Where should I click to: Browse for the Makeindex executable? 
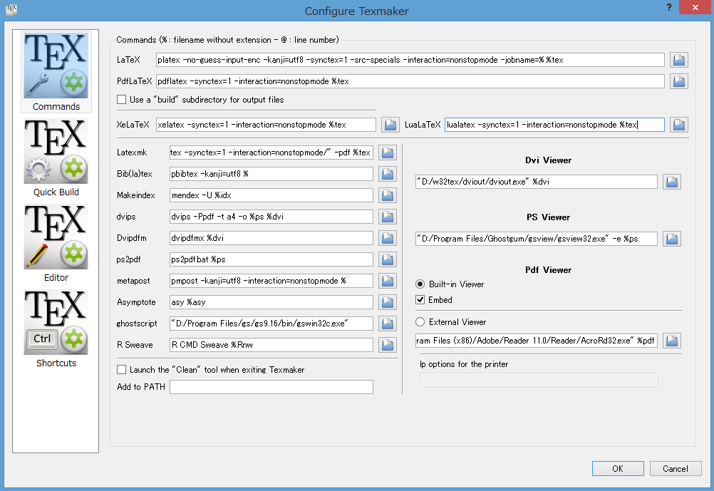(x=388, y=195)
